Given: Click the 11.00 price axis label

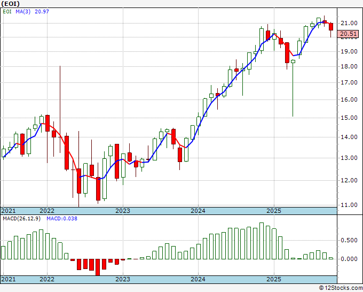Looking at the screenshot, I should point(349,205).
